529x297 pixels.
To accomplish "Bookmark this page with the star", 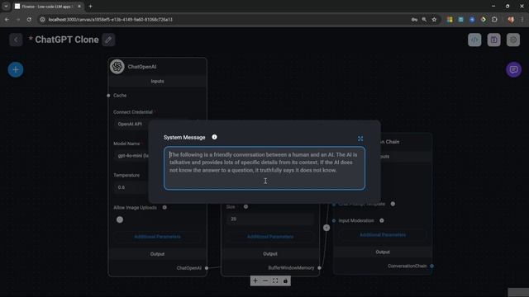I will (434, 20).
